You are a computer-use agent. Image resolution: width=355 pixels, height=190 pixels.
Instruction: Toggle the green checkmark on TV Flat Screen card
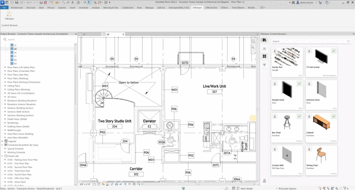(x=333, y=51)
